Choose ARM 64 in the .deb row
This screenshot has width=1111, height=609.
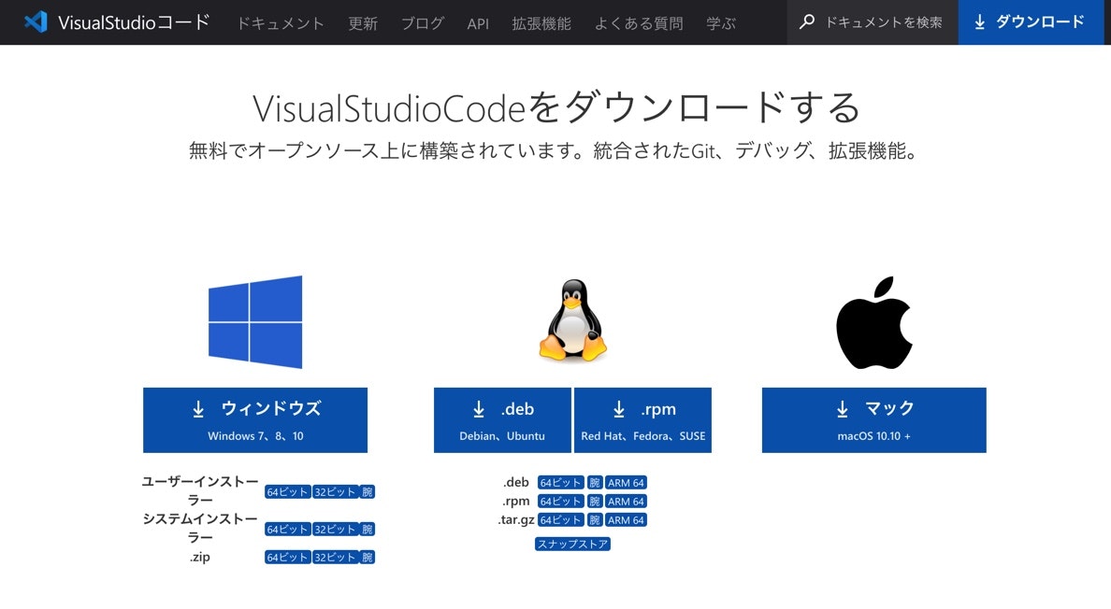(x=626, y=482)
